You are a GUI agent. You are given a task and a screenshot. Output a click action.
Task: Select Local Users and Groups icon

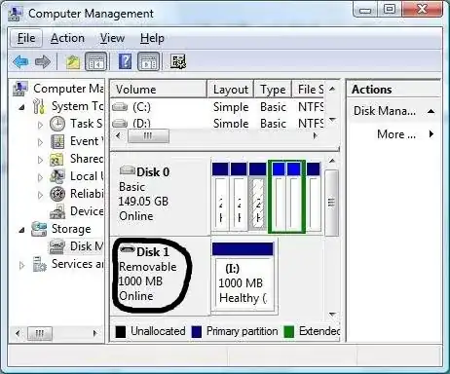click(x=57, y=176)
